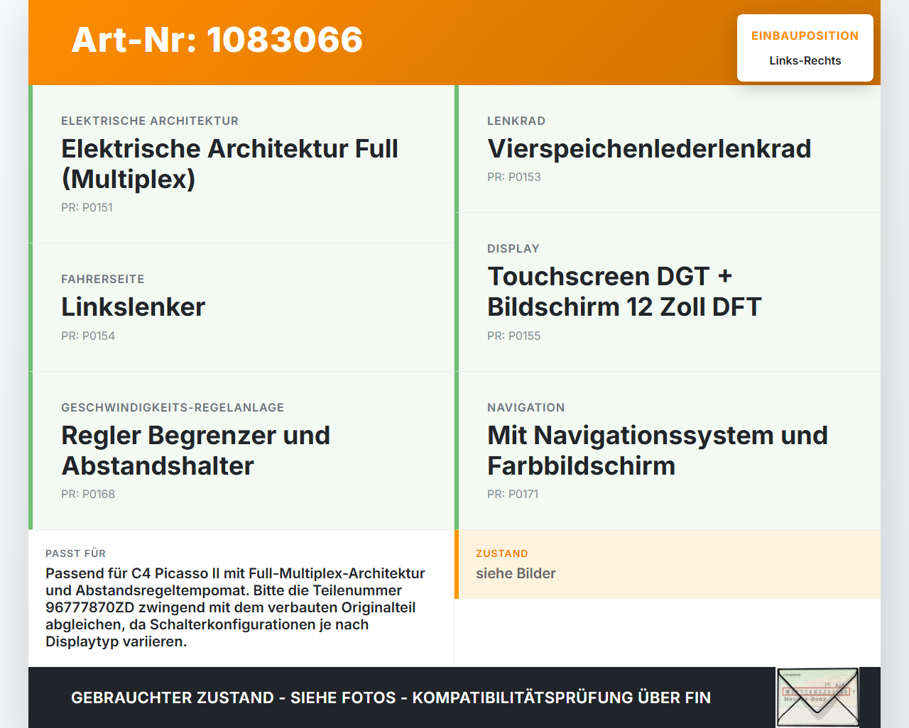Click the 'ELEKTRISCHE ARCHITEKTUR' label
Image resolution: width=909 pixels, height=728 pixels.
[x=150, y=121]
